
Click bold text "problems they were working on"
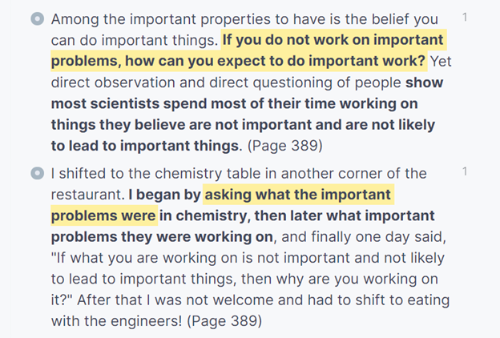[162, 236]
